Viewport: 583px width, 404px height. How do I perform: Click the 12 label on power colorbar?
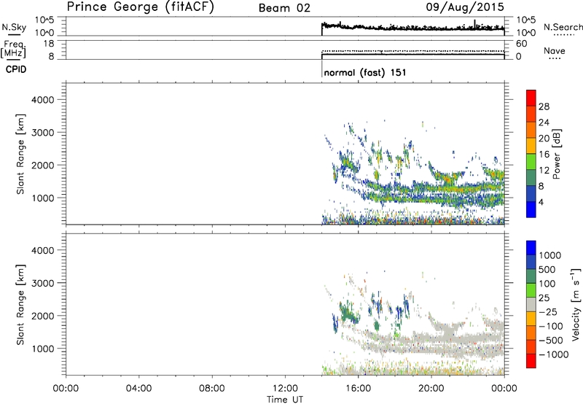[544, 171]
